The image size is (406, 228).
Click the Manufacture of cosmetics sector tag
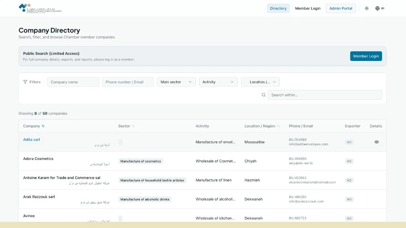(x=141, y=161)
